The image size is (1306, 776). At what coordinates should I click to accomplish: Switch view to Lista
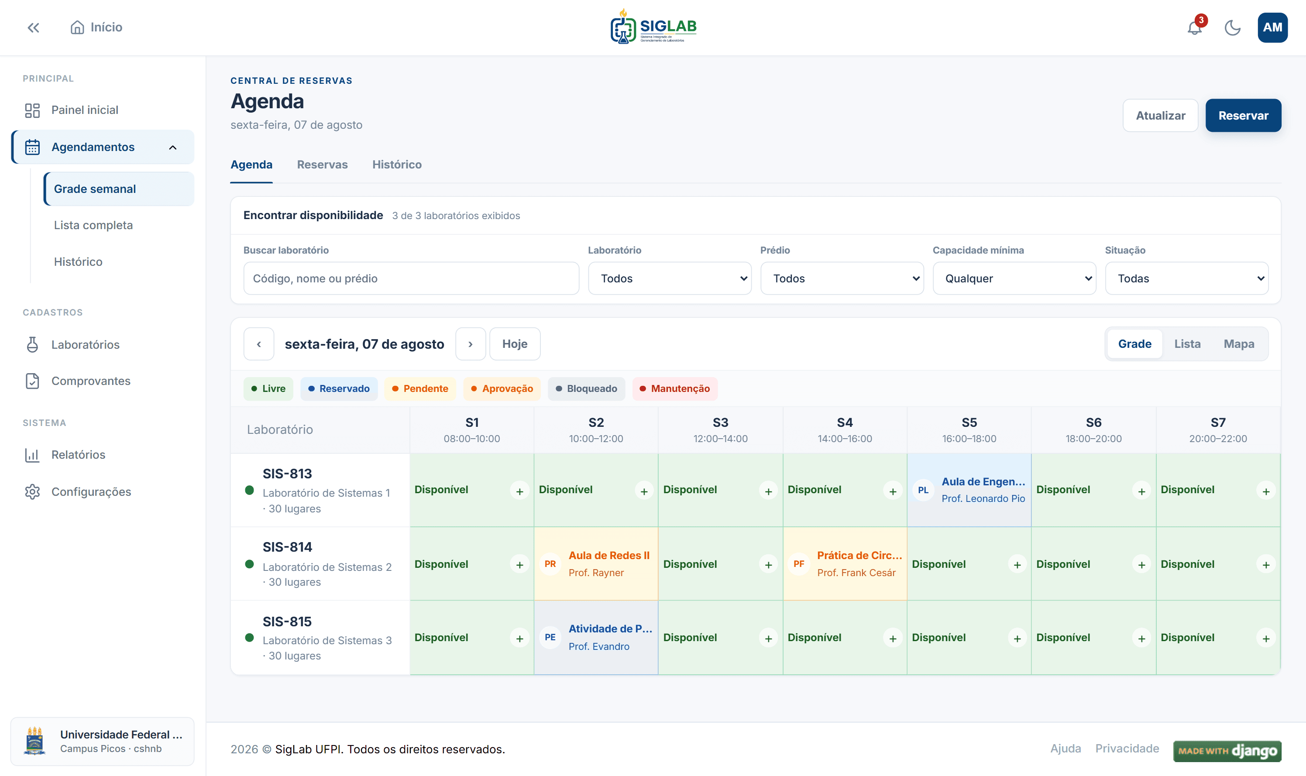click(x=1187, y=344)
